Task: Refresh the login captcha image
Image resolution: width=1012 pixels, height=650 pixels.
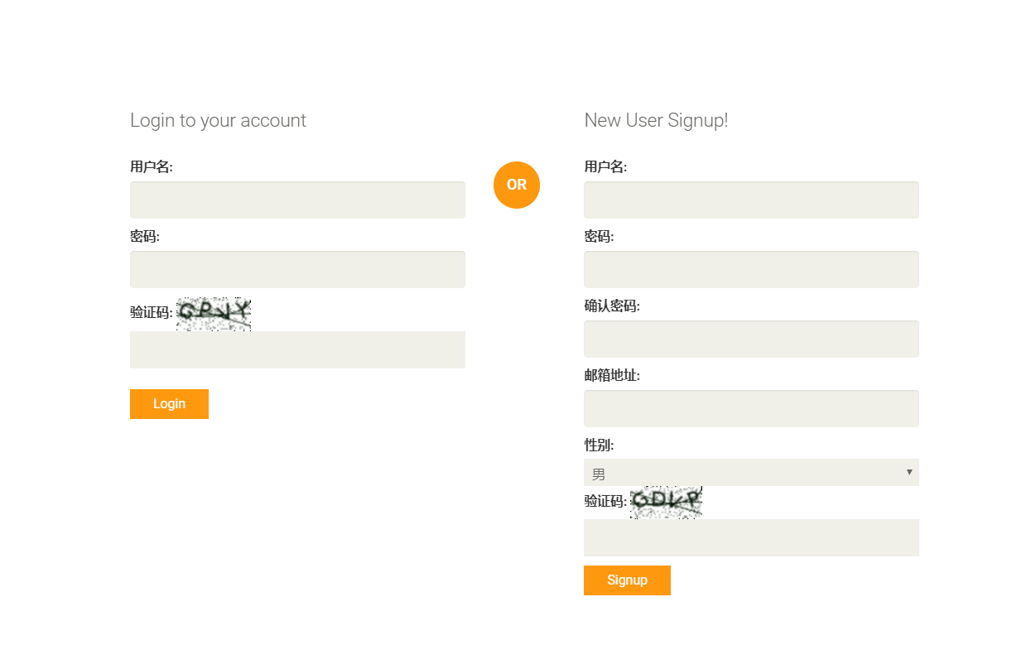Action: pyautogui.click(x=214, y=314)
